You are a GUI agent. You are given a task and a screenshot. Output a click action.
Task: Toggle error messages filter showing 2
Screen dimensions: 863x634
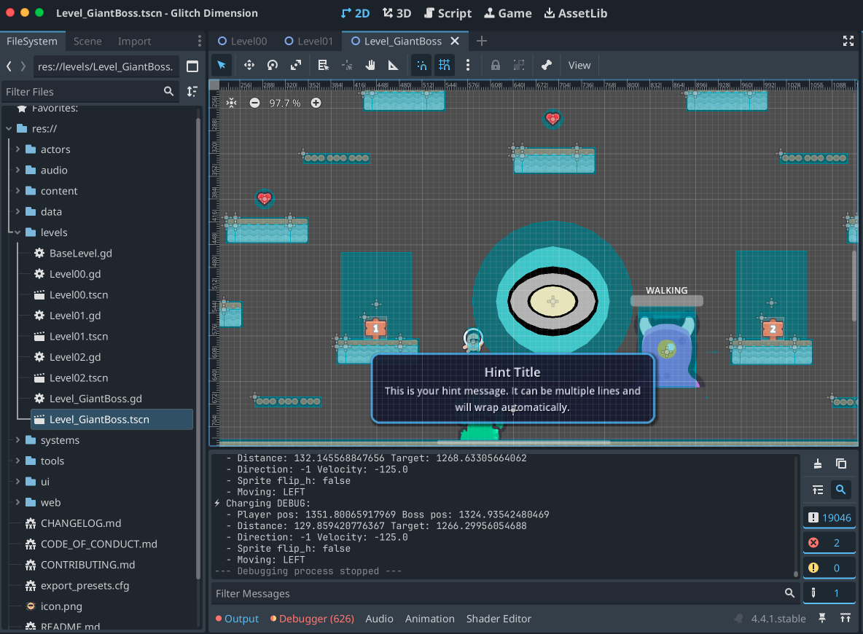pos(829,543)
